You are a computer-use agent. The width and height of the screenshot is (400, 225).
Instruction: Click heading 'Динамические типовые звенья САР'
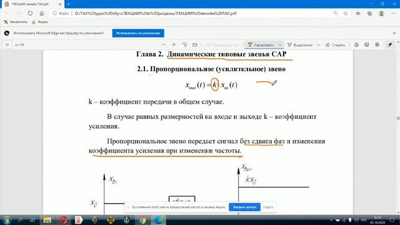pyautogui.click(x=226, y=54)
